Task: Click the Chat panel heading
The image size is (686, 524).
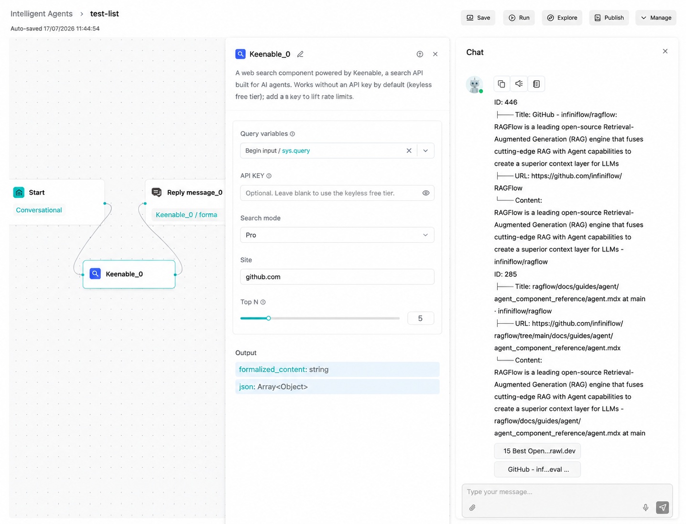Action: [x=475, y=52]
